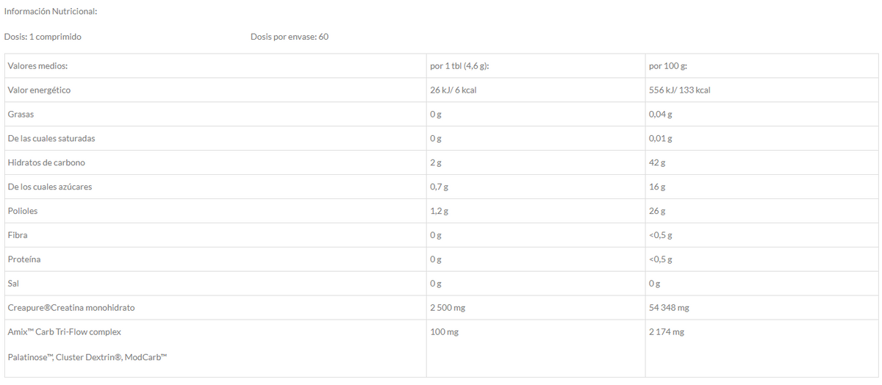Click the "42 g" carbohydrate value
The image size is (882, 385).
click(657, 162)
